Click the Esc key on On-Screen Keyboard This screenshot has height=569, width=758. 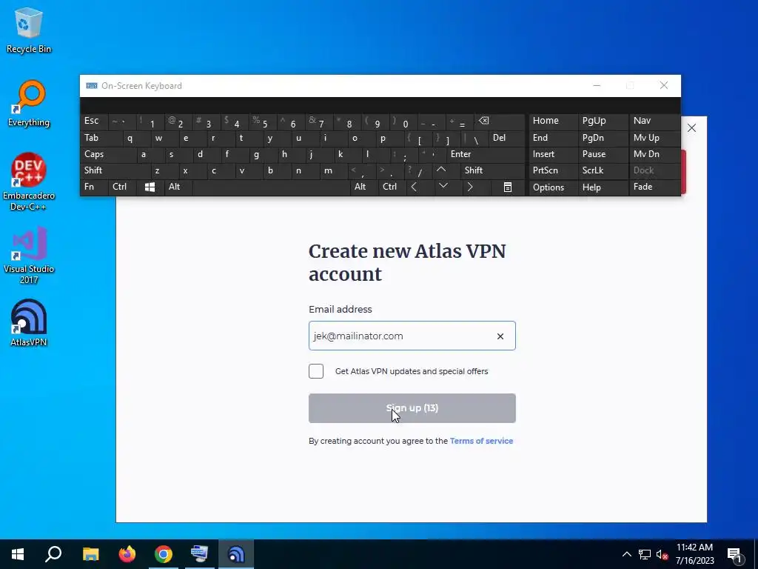(94, 121)
